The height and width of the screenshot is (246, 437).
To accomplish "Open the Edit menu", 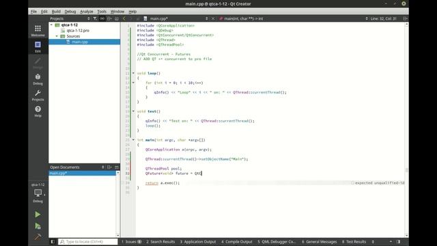I will tap(44, 12).
